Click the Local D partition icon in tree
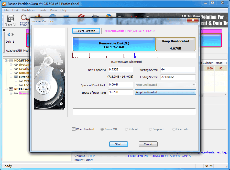This screenshot has height=170, width=230. (16, 69)
